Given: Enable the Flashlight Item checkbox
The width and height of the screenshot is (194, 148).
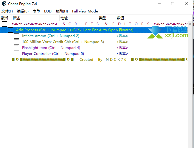Looking at the screenshot, I should 16,48.
